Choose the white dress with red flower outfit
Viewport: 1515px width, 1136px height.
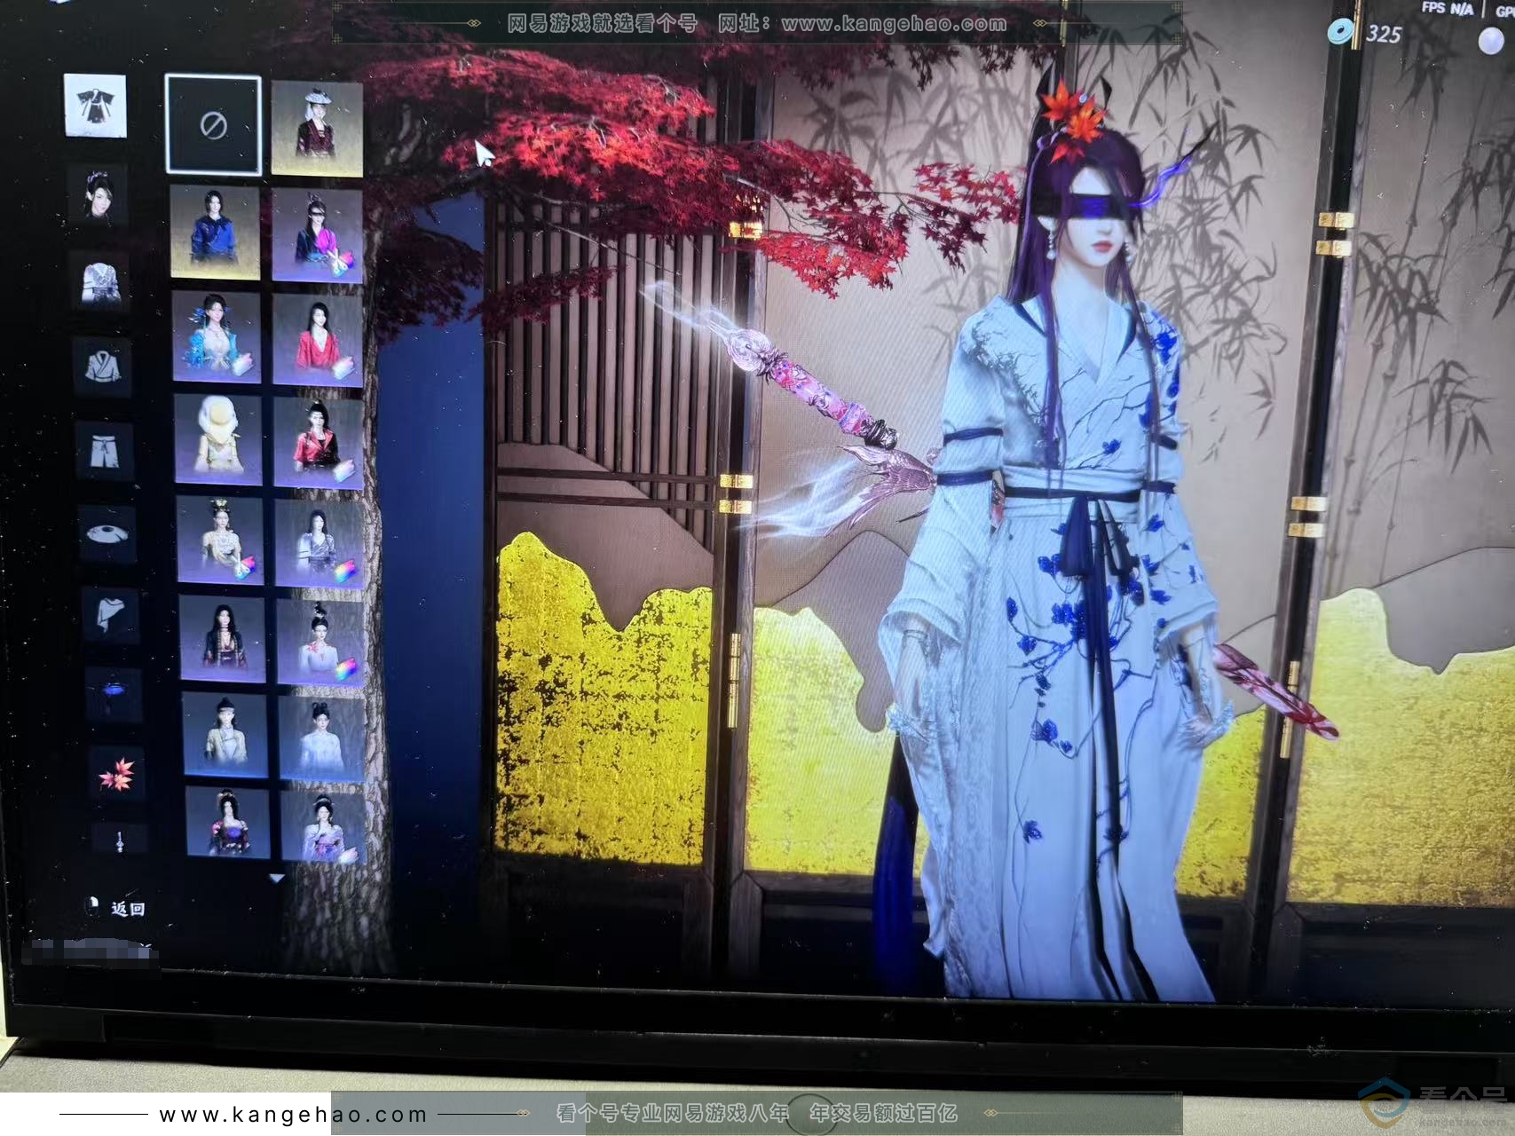321,642
